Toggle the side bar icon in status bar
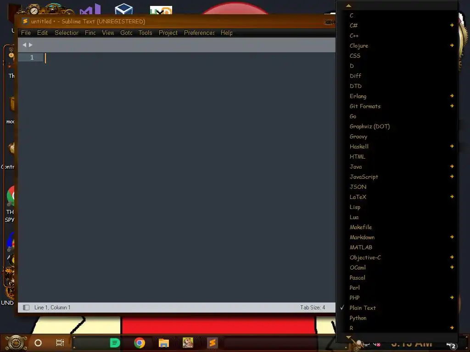The width and height of the screenshot is (470, 352). [26, 308]
